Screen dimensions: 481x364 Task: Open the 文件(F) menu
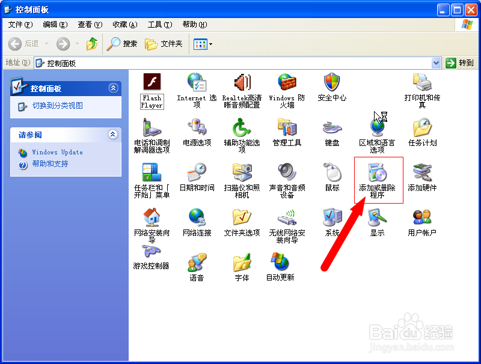click(20, 25)
